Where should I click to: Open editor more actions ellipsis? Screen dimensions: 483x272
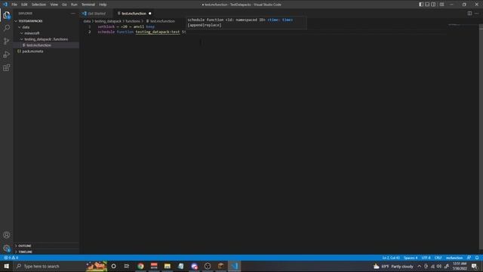coord(476,14)
